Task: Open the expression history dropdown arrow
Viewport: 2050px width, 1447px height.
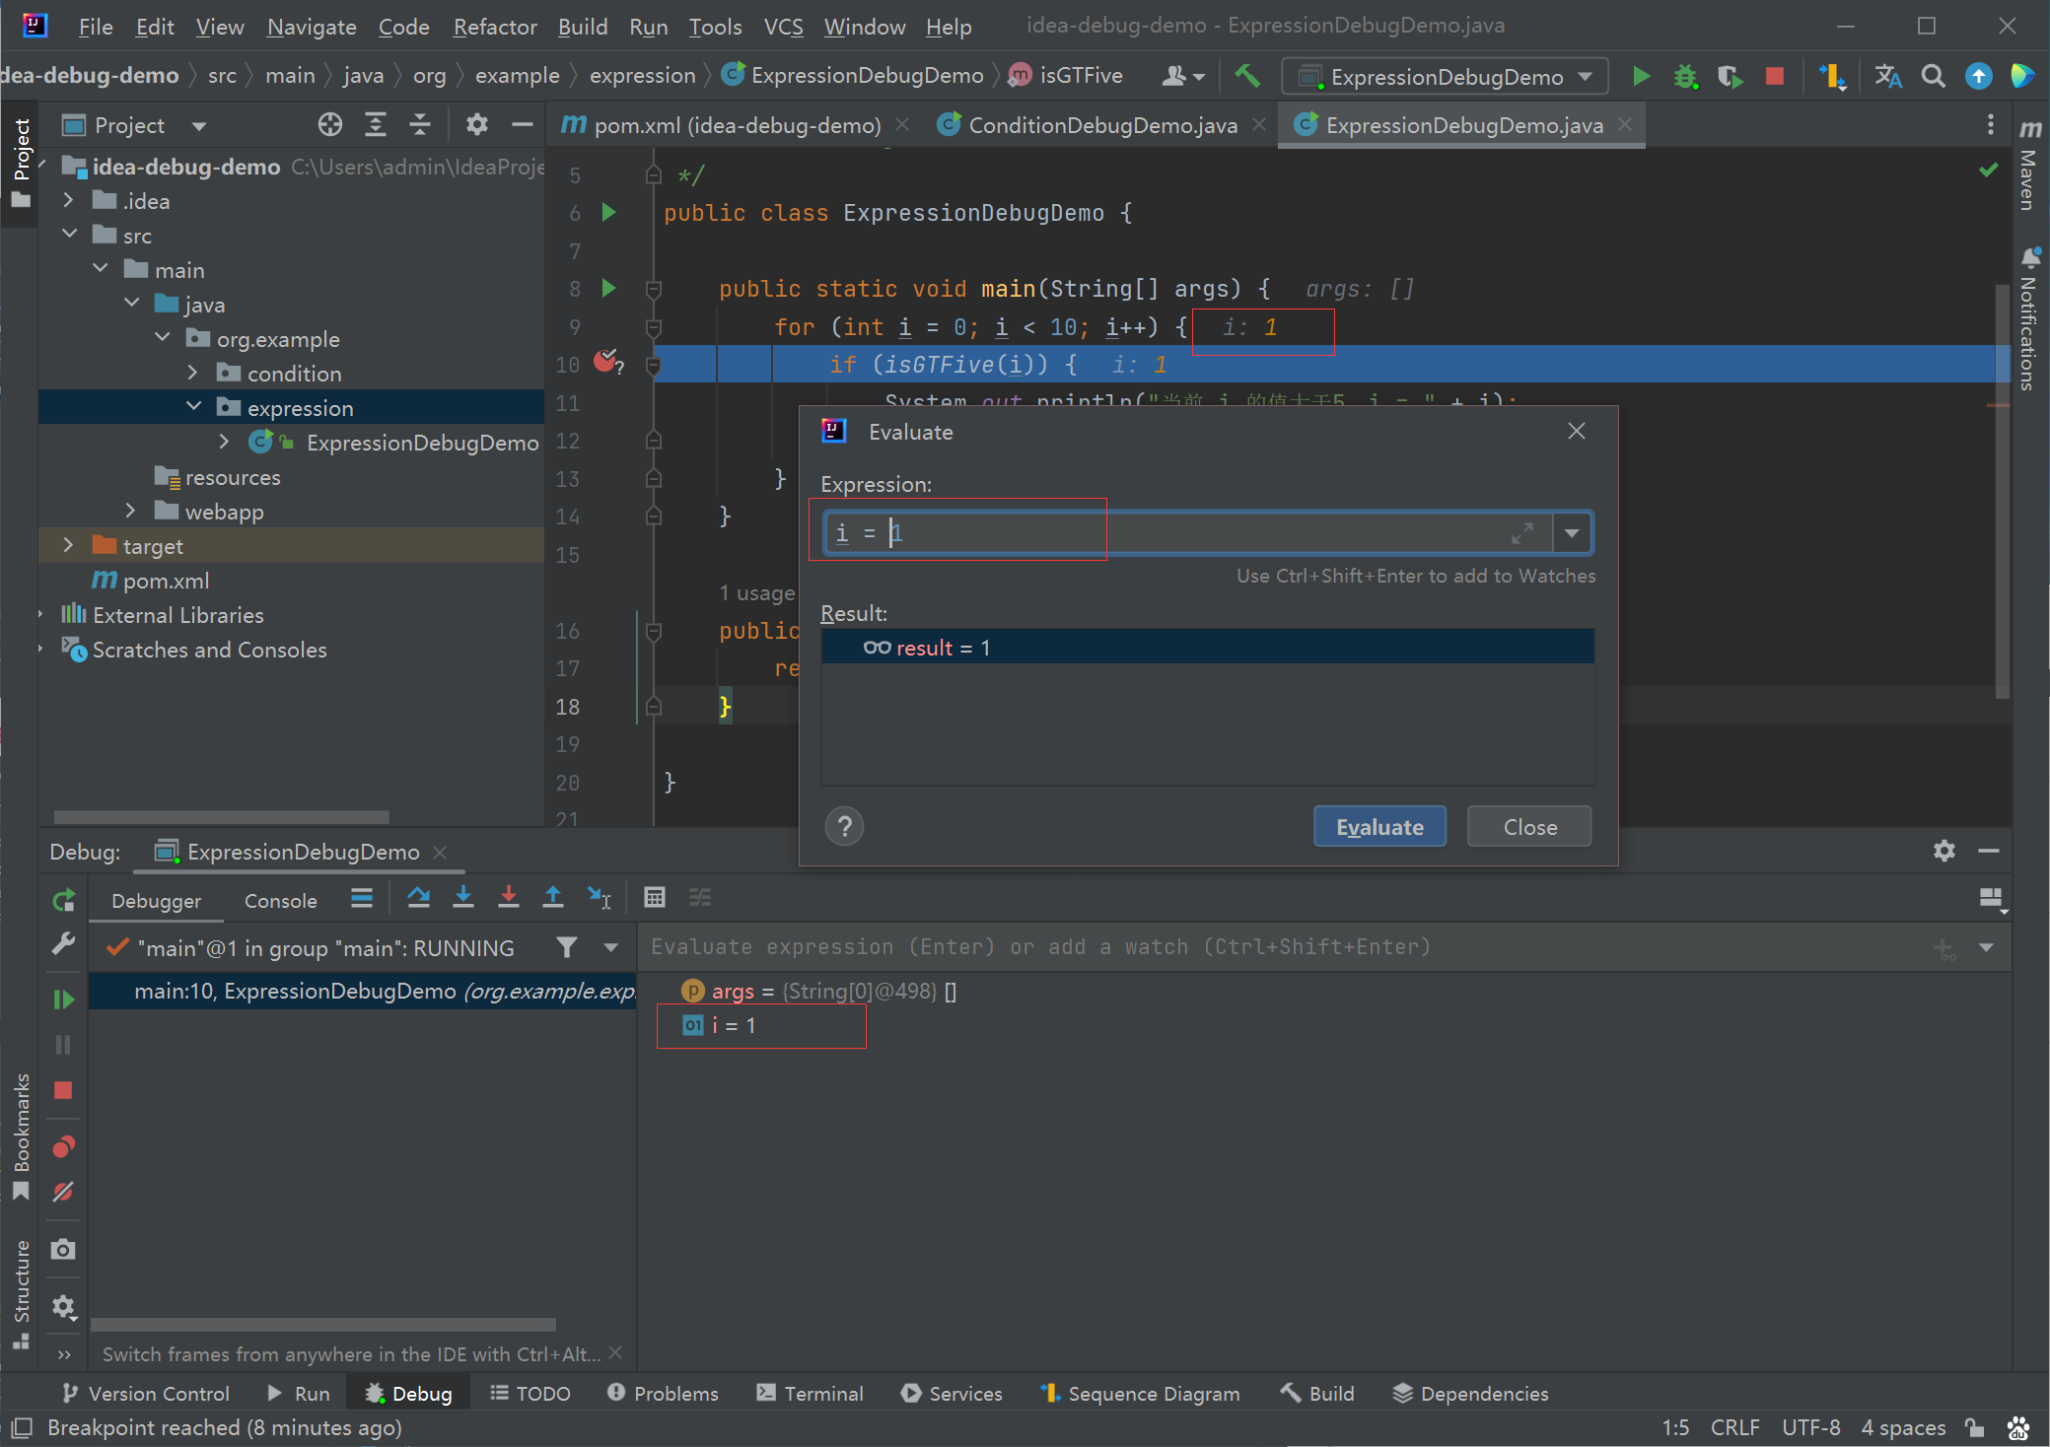Action: [1573, 533]
